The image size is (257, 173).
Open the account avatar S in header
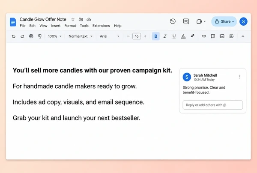(243, 21)
